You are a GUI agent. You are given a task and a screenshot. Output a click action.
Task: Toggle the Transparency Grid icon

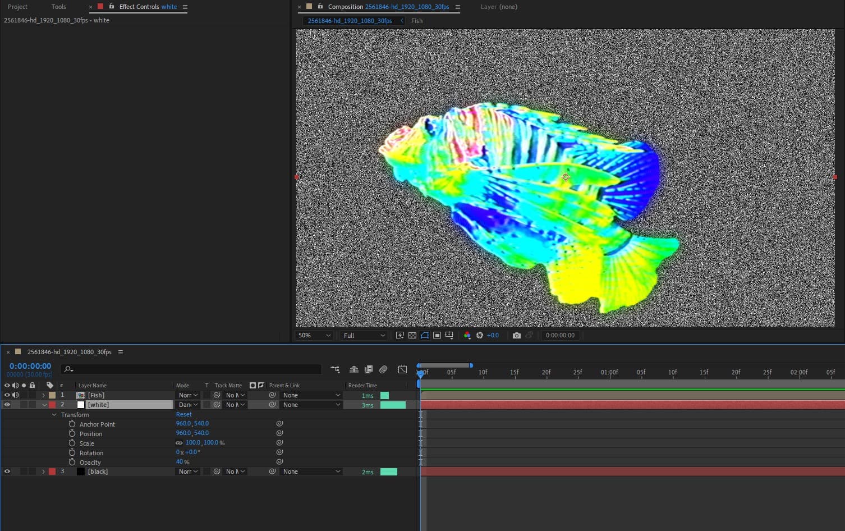click(x=412, y=335)
